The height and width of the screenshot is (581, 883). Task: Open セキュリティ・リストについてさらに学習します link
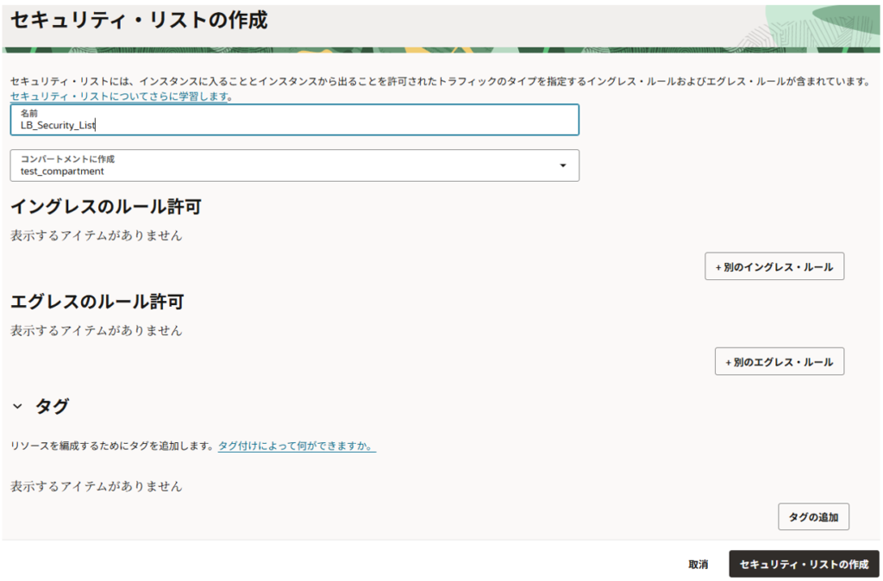[119, 97]
